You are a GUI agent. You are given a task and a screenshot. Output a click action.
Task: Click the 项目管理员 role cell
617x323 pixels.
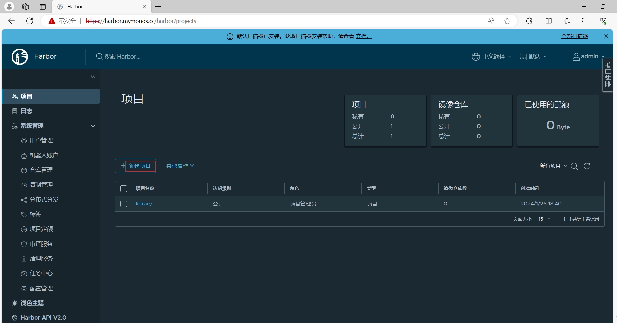(x=303, y=204)
